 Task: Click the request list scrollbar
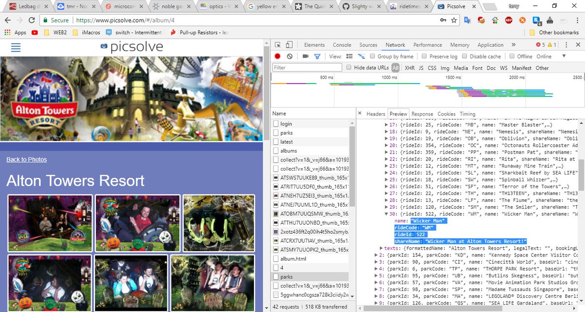[352, 166]
